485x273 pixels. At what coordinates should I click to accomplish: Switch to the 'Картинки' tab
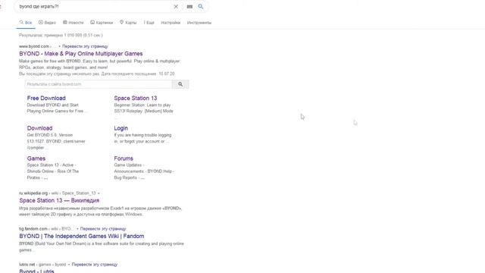(x=102, y=23)
